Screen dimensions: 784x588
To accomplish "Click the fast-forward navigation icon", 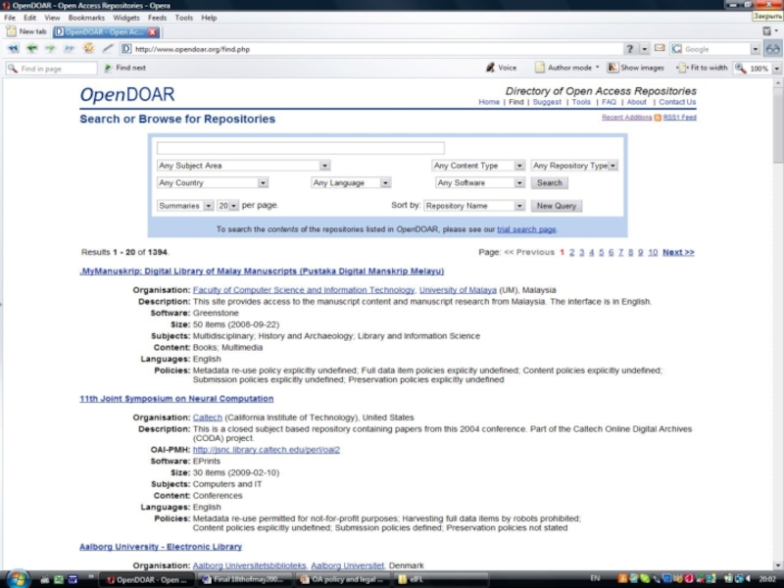I will 69,48.
